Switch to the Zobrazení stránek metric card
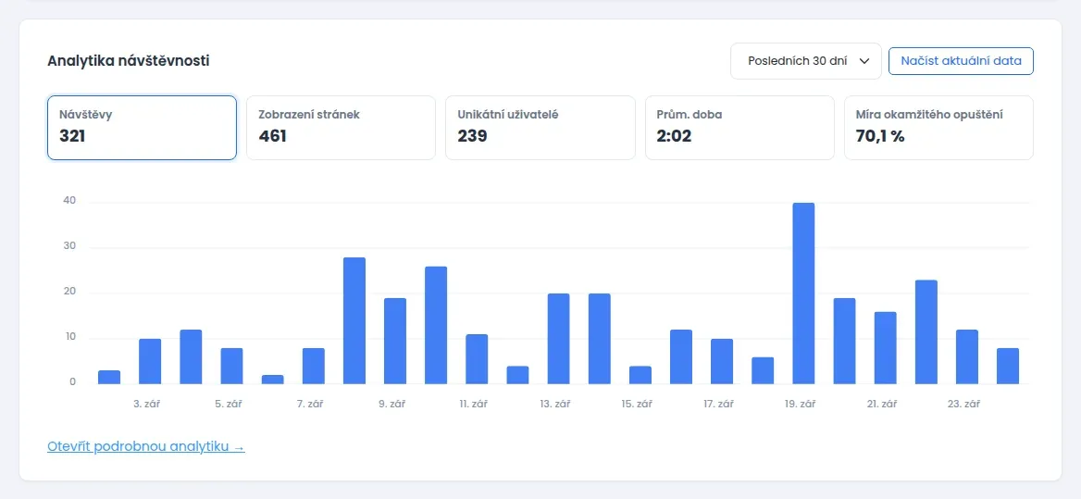 [342, 128]
